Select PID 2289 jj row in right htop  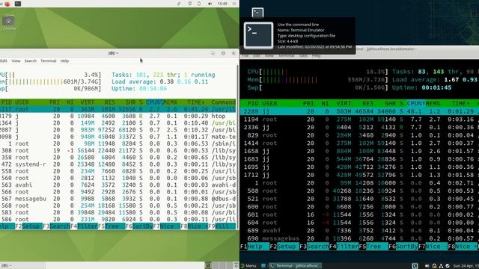click(x=359, y=111)
